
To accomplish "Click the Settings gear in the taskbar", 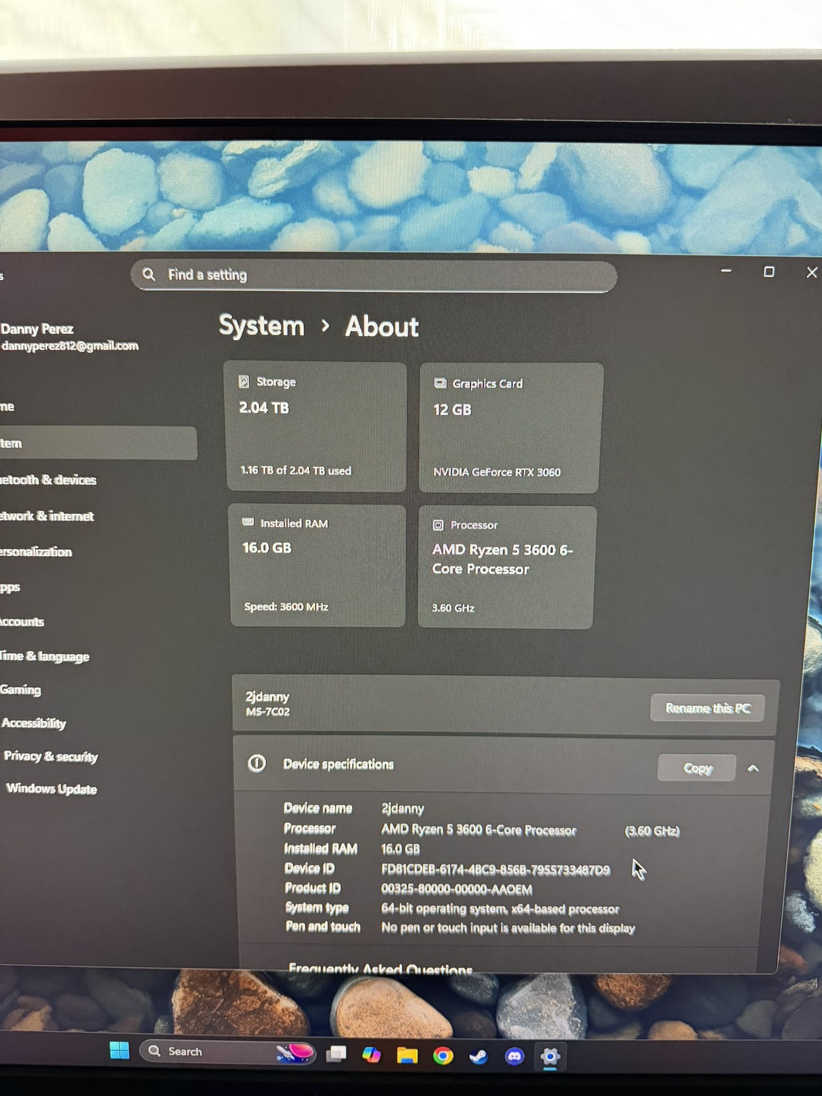I will [x=550, y=1057].
